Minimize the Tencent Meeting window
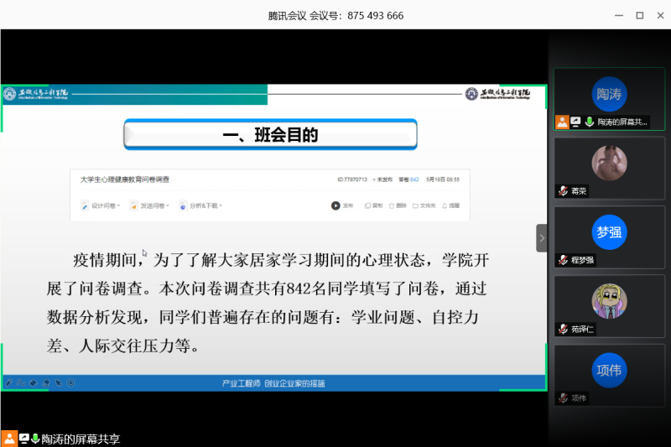The width and height of the screenshot is (671, 447). (x=619, y=15)
